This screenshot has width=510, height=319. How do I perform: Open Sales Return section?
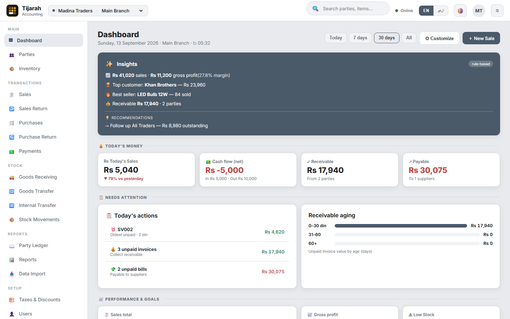(44, 109)
